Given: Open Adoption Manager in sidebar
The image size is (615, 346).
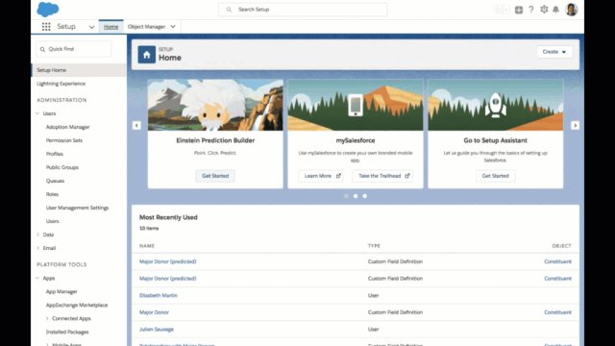Looking at the screenshot, I should [67, 127].
